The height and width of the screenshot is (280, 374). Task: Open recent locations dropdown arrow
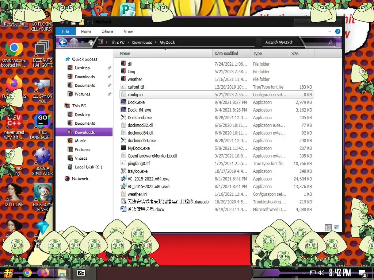coord(83,42)
